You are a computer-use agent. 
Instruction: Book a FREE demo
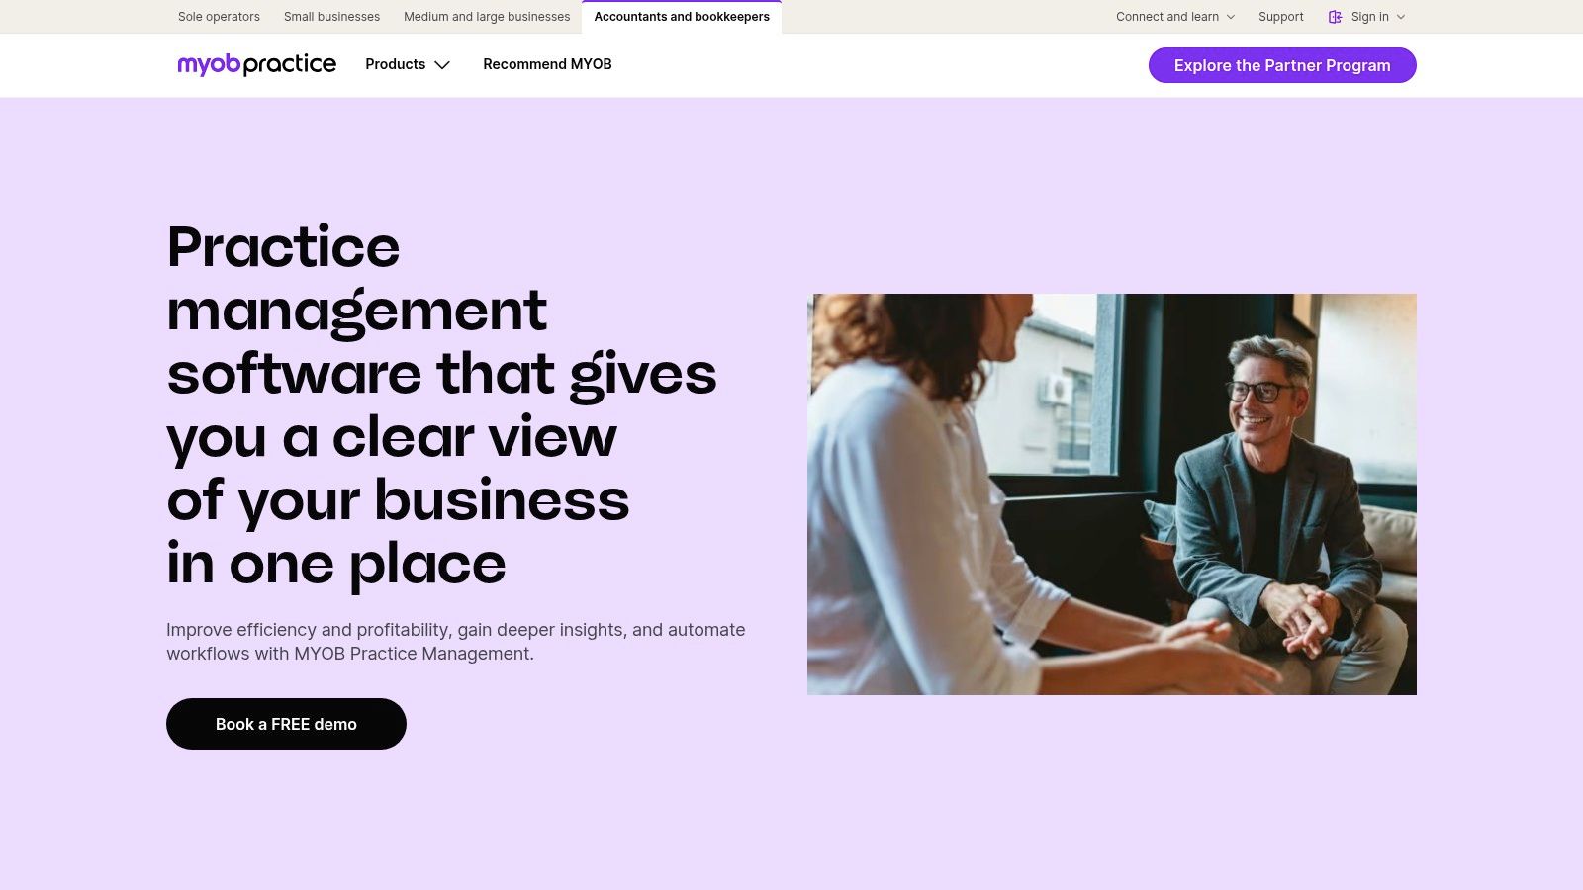pyautogui.click(x=286, y=724)
